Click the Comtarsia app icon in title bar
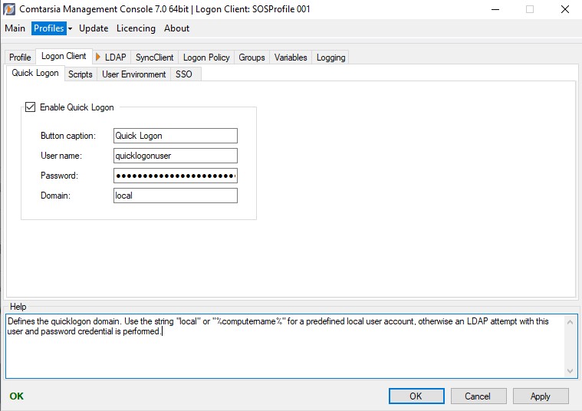 (x=9, y=9)
